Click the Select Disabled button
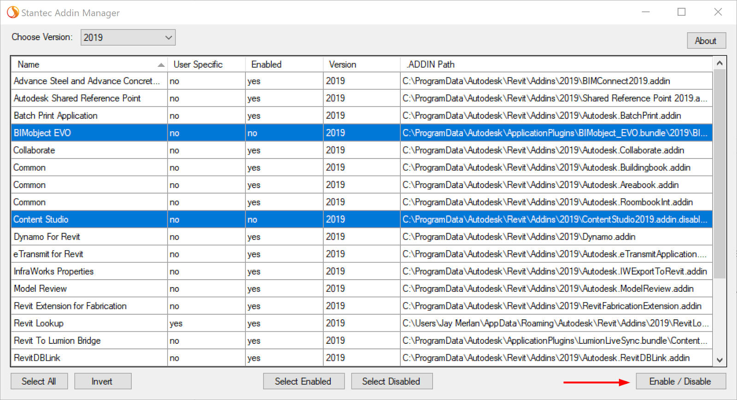 392,381
